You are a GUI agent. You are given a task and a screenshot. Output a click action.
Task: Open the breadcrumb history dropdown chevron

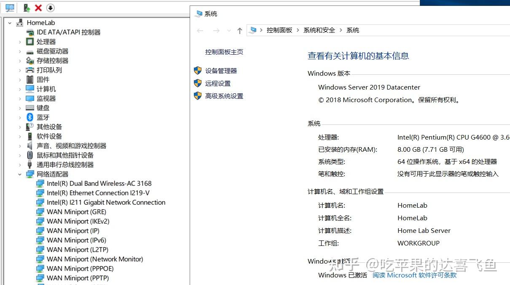pos(228,30)
